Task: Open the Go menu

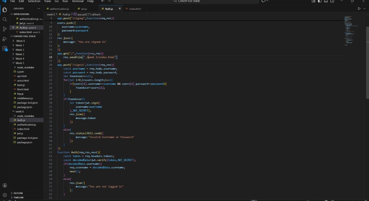Action: tap(57, 1)
